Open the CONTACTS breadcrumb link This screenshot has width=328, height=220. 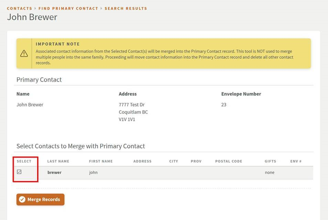[x=19, y=8]
